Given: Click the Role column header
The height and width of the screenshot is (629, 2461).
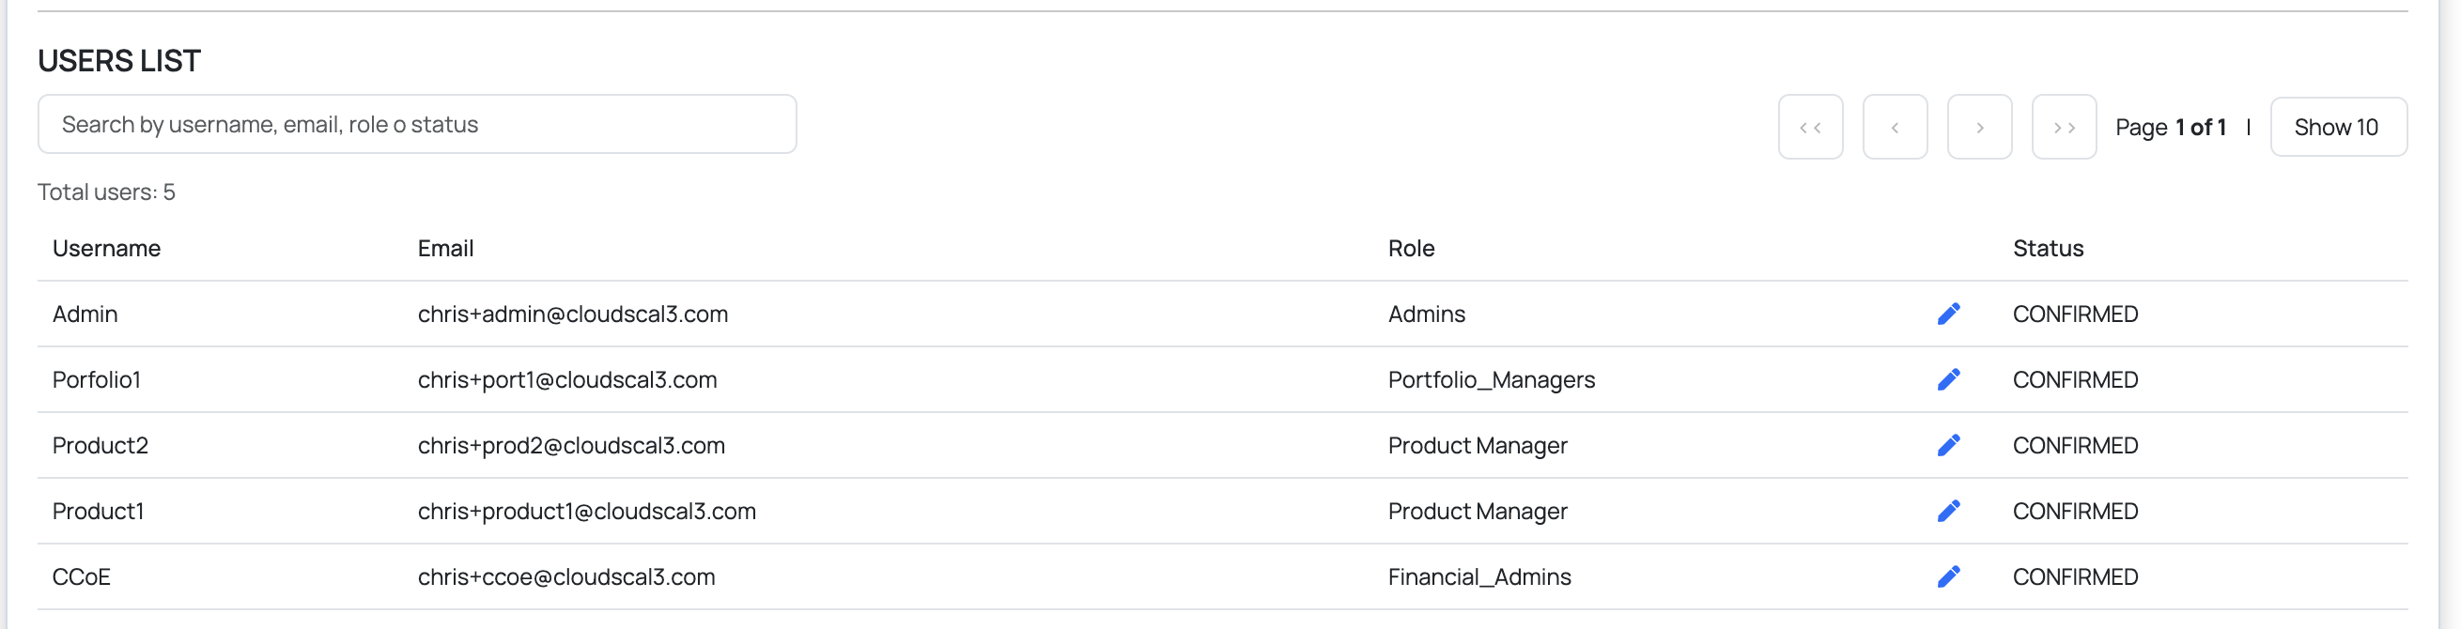Looking at the screenshot, I should click(1410, 248).
